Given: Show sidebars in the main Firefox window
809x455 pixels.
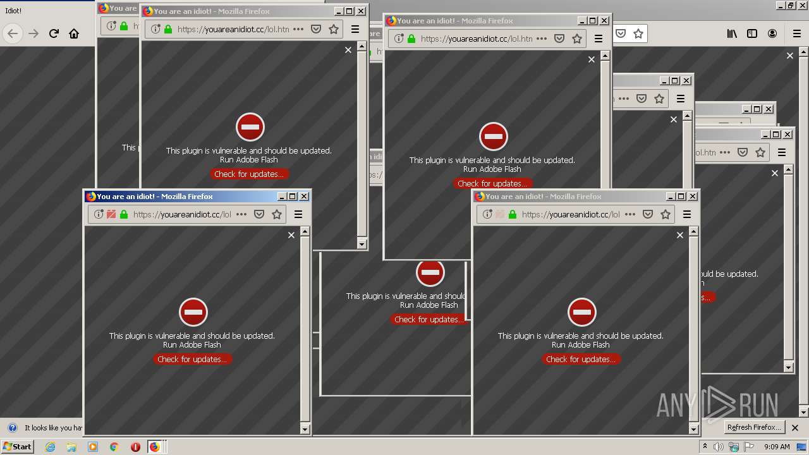Looking at the screenshot, I should 752,33.
